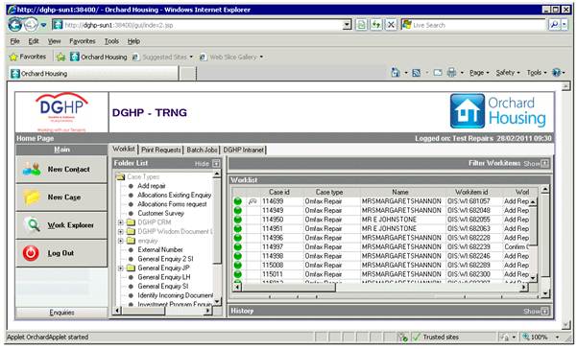
Task: Open Work Explorer
Action: click(61, 225)
